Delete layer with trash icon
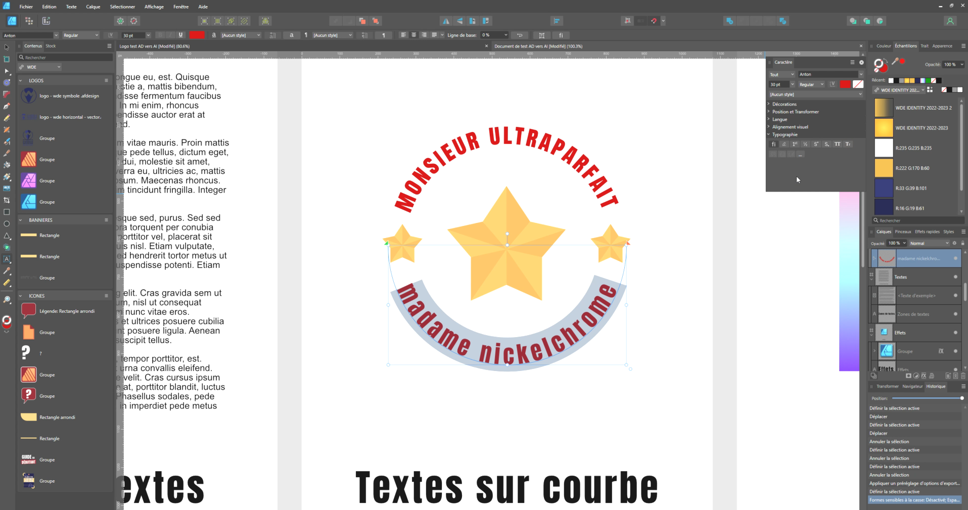This screenshot has width=968, height=510. (963, 376)
